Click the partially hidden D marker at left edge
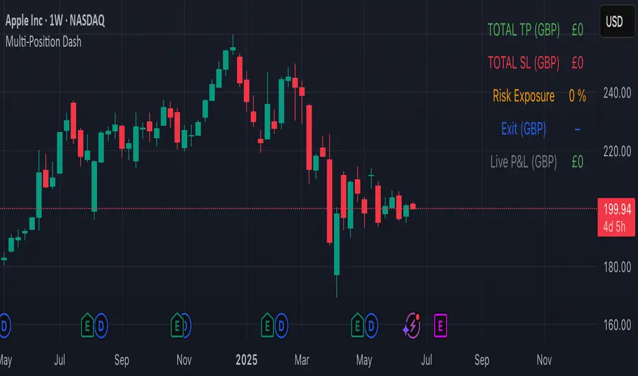The width and height of the screenshot is (638, 376). point(4,325)
